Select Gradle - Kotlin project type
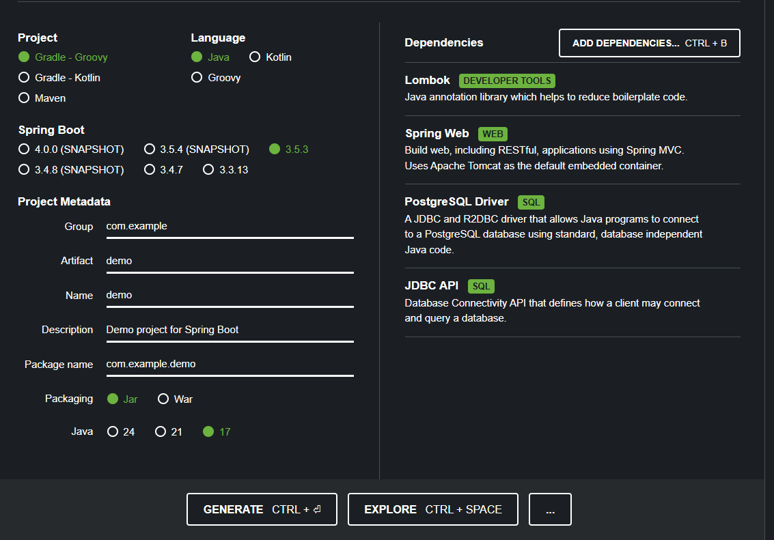The image size is (774, 540). [59, 77]
